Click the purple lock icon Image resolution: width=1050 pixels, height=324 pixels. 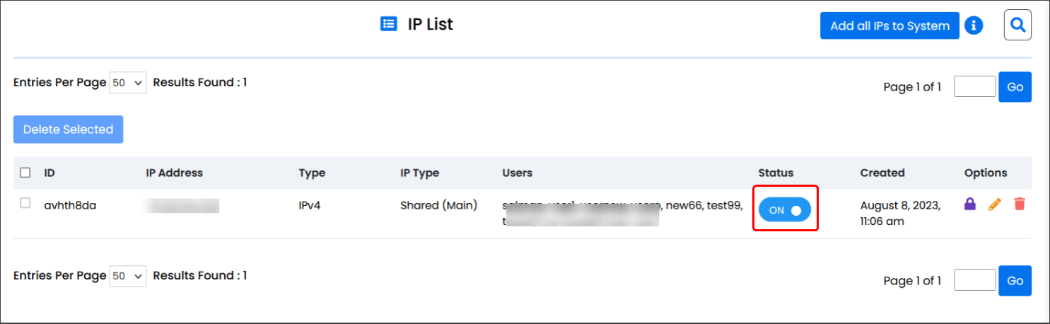(x=970, y=204)
